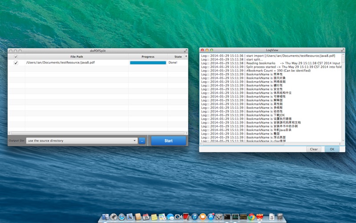356x223 pixels.
Task: Open the orange iBooks icon in Dock
Action: pos(203,217)
